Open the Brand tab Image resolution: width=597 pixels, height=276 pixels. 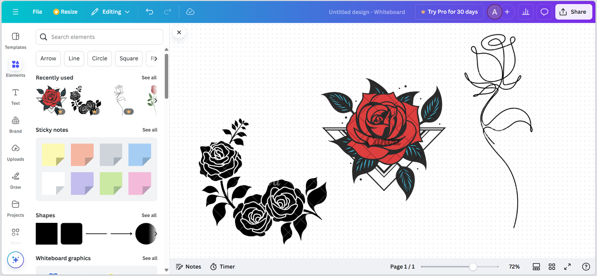15,124
